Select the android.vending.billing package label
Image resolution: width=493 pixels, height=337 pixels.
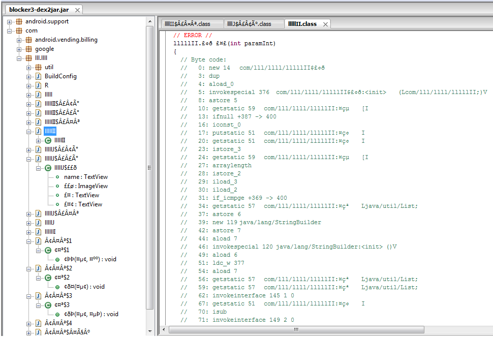coord(66,40)
